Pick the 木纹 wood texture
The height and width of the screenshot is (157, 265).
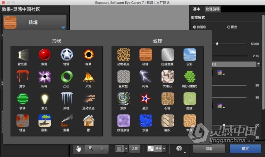point(190,121)
